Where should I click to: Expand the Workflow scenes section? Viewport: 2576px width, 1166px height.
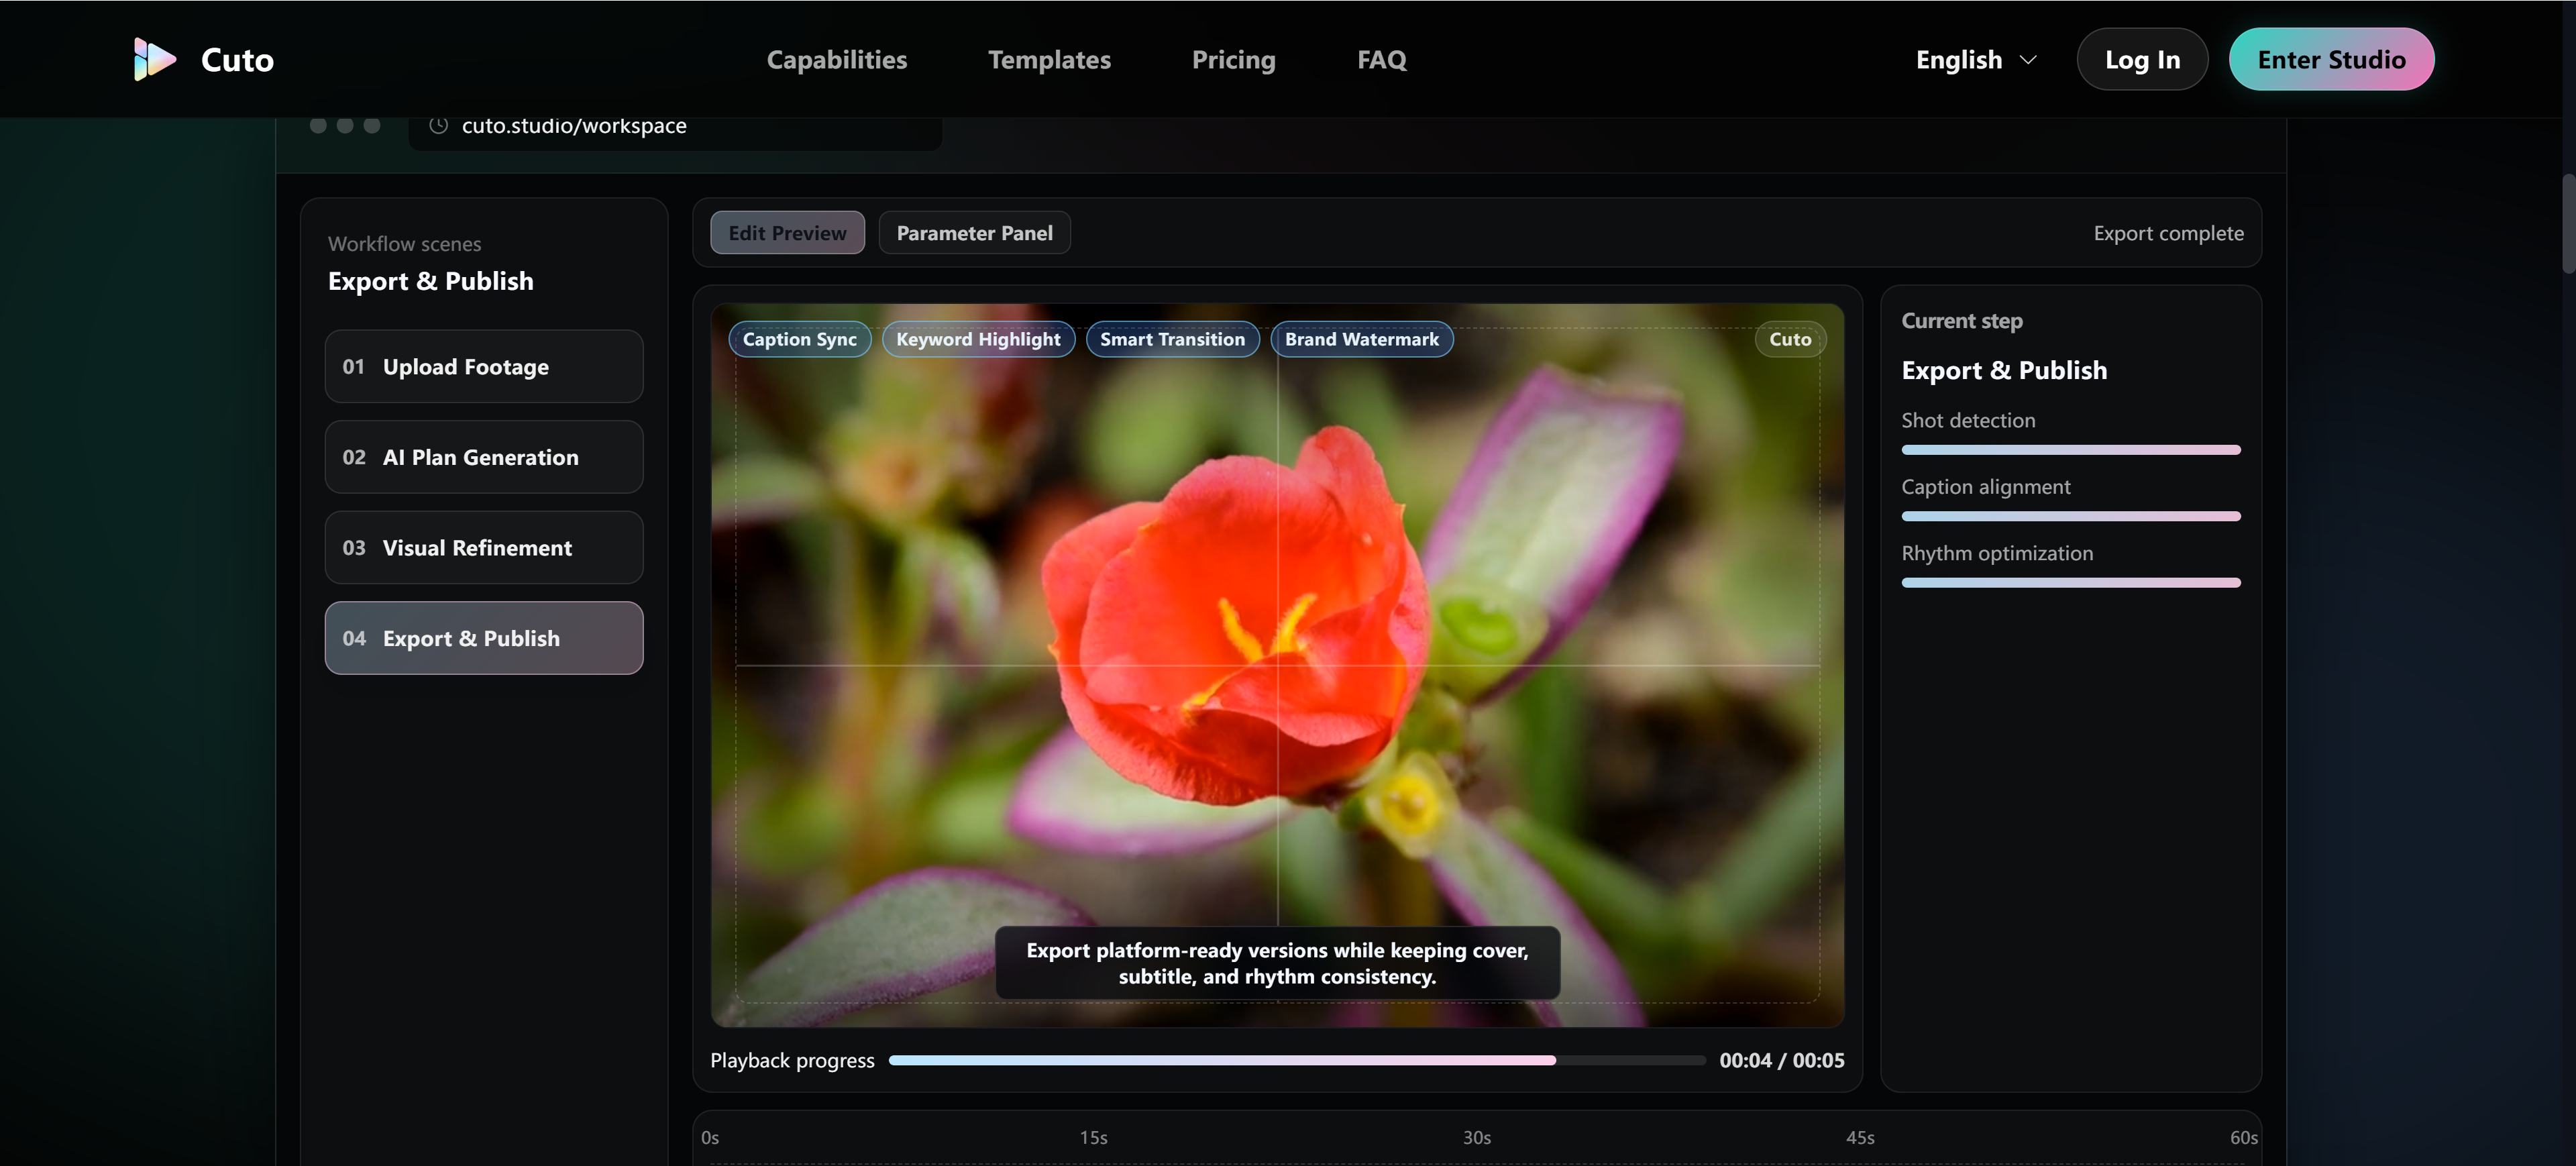[x=404, y=243]
